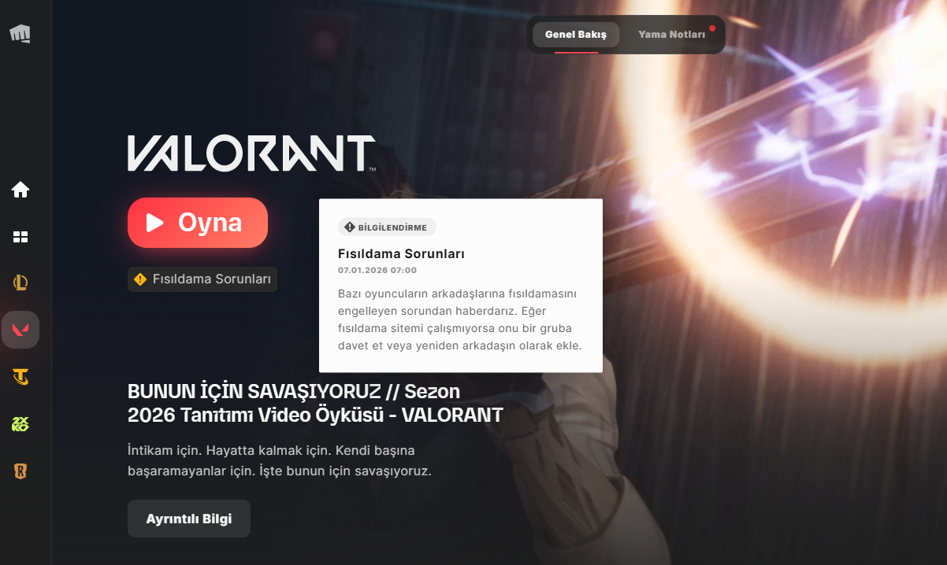Go to the Home icon in sidebar
Viewport: 947px width, 565px height.
click(x=20, y=190)
